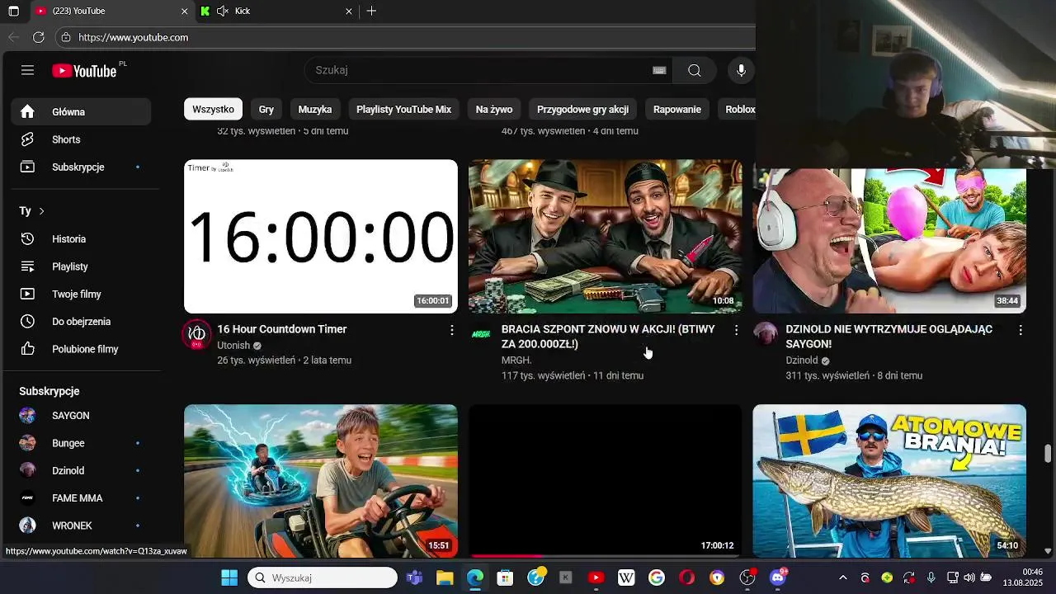Open 16 Hour Countdown Timer video title

tap(282, 329)
